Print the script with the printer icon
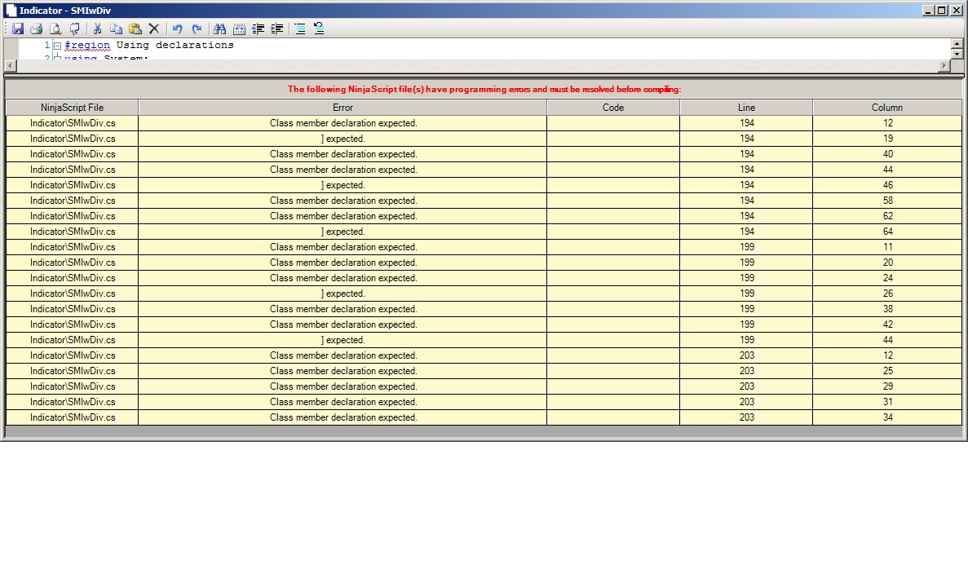968x587 pixels. pyautogui.click(x=37, y=29)
